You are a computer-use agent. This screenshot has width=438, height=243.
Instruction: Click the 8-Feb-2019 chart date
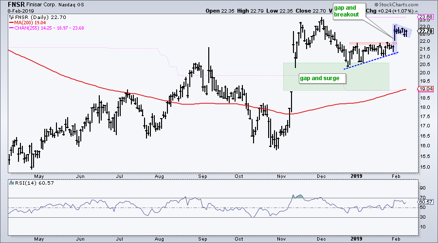click(x=20, y=11)
